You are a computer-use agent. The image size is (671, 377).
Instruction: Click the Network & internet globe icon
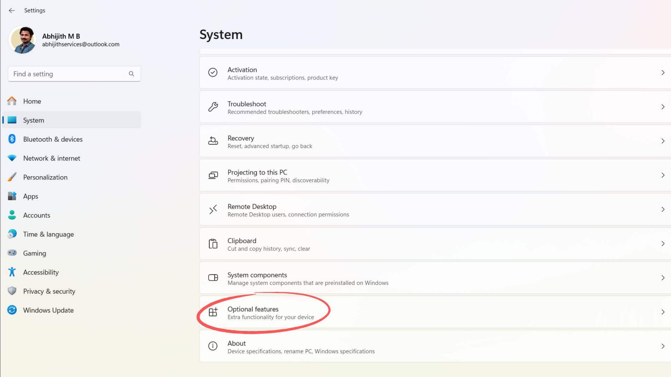click(x=12, y=158)
